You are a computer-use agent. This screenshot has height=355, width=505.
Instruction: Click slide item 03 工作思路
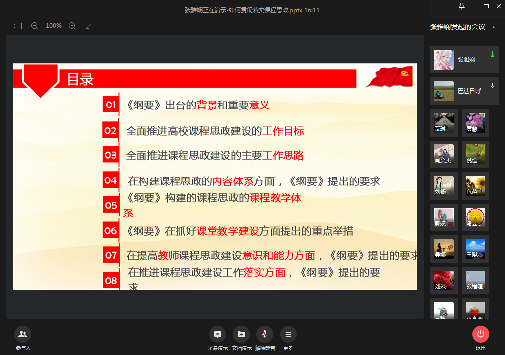click(x=215, y=155)
